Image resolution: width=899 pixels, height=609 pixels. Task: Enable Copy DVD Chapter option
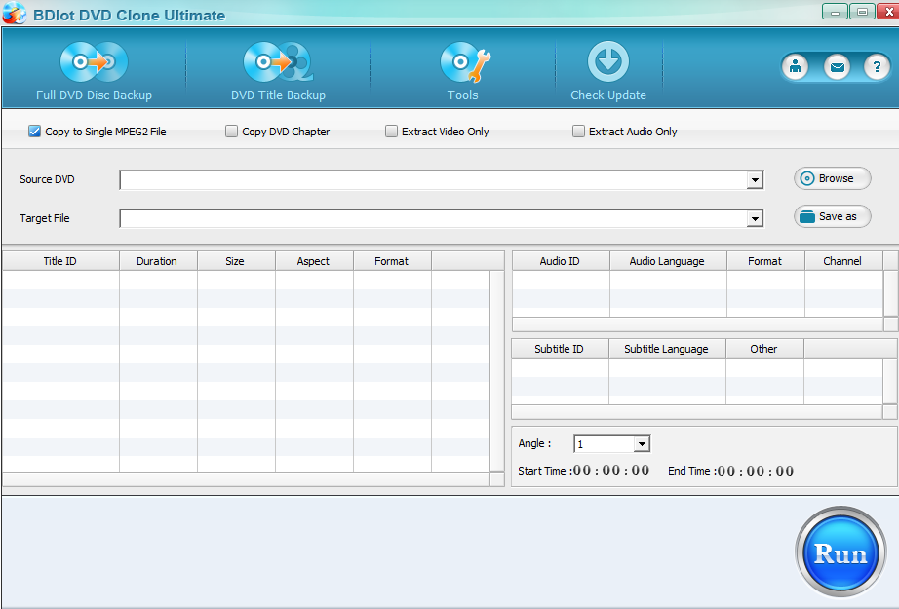(x=232, y=132)
